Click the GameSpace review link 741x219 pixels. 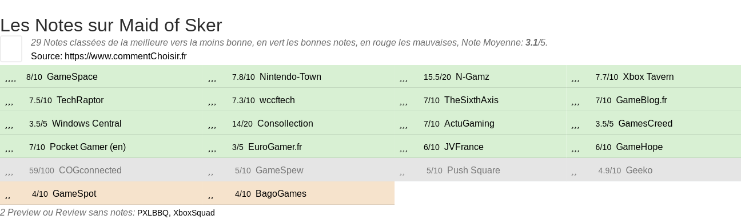coord(72,77)
